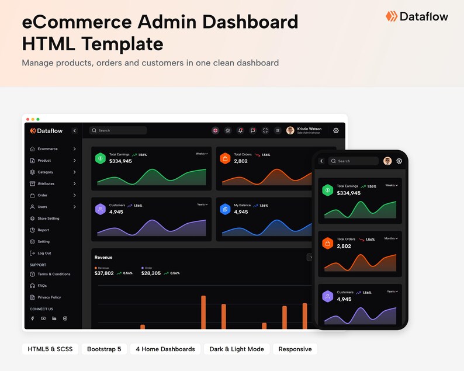Open the Yearly dropdown on desktop Customers card
The height and width of the screenshot is (371, 464).
pos(202,204)
